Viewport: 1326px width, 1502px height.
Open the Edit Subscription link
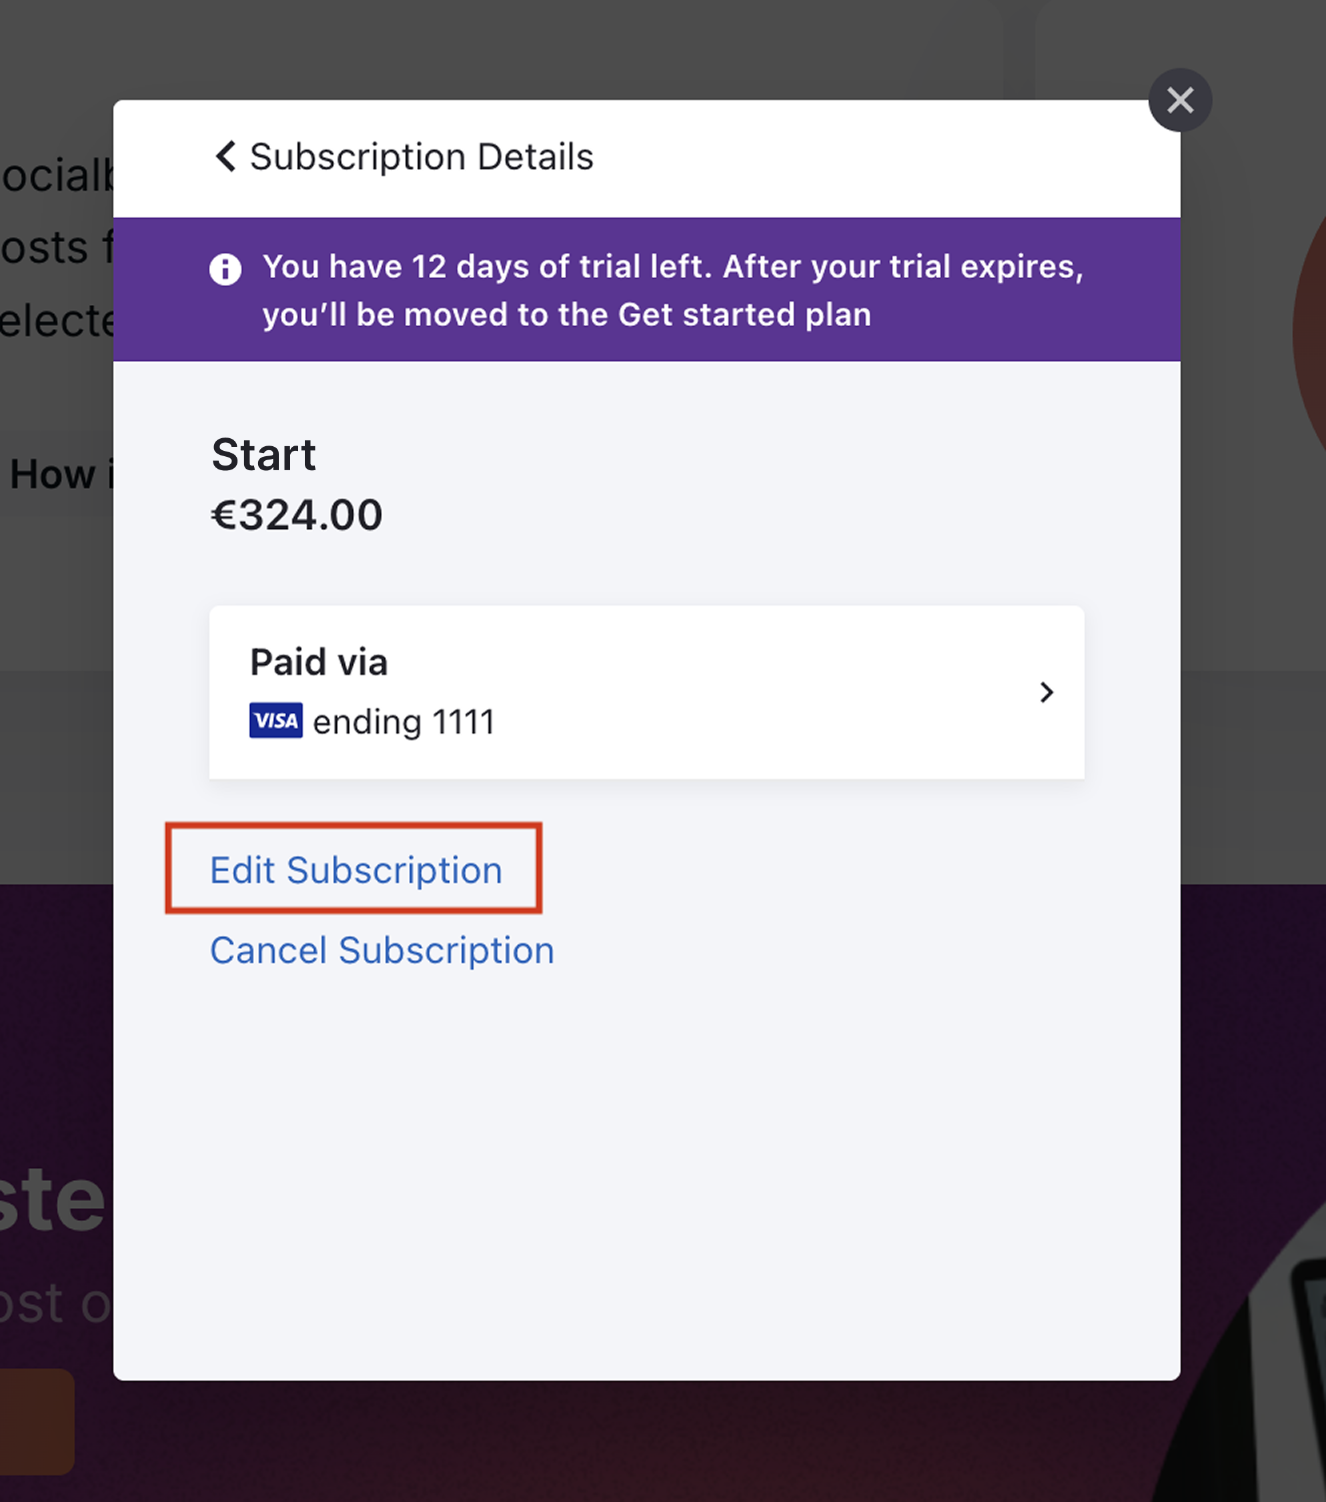[x=356, y=870]
